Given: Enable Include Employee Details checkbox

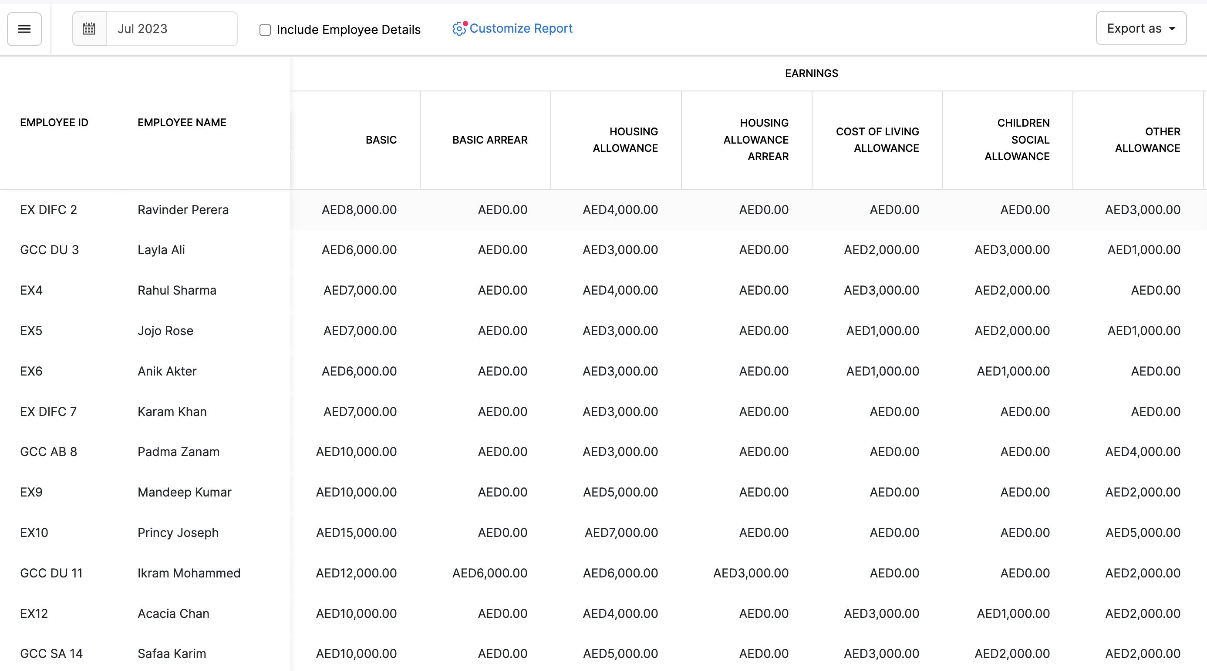Looking at the screenshot, I should click(x=265, y=30).
